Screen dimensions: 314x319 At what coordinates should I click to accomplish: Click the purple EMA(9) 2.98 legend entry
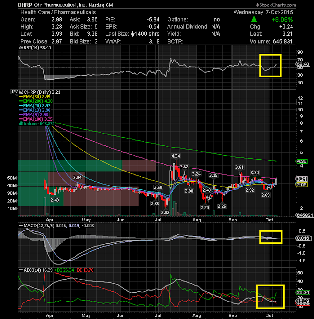pyautogui.click(x=33, y=115)
